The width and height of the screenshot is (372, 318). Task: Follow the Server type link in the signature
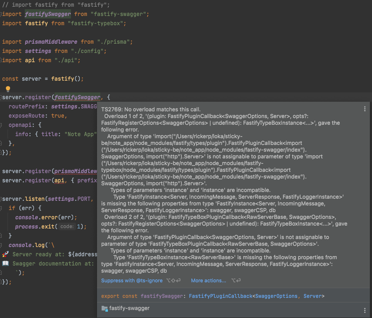tap(312, 296)
